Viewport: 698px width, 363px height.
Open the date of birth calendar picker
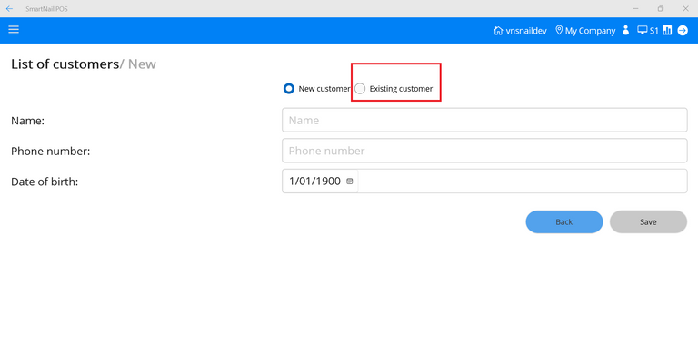tap(350, 181)
